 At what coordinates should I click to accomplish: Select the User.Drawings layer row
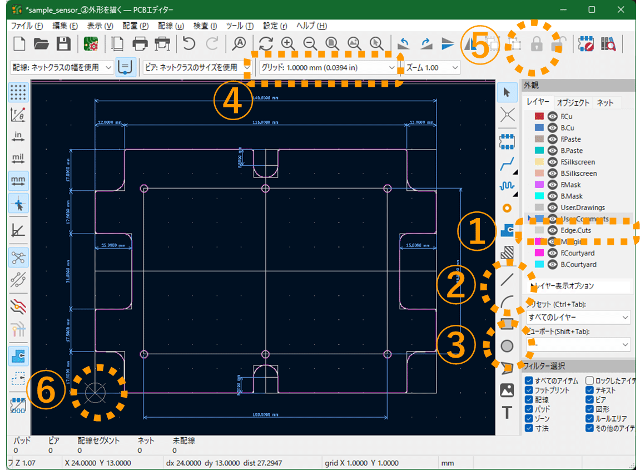[x=579, y=207]
